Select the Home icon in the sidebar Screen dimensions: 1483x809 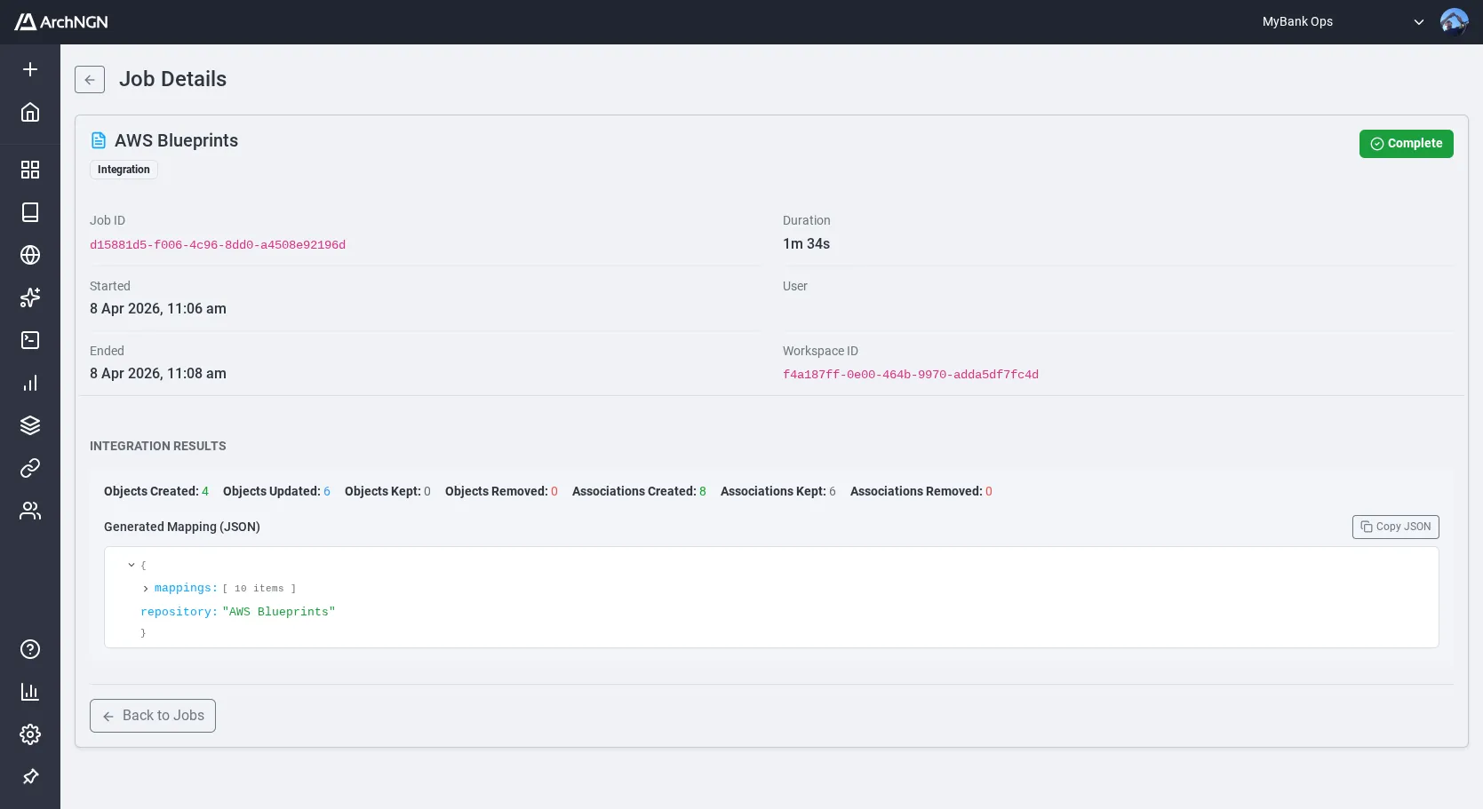30,113
